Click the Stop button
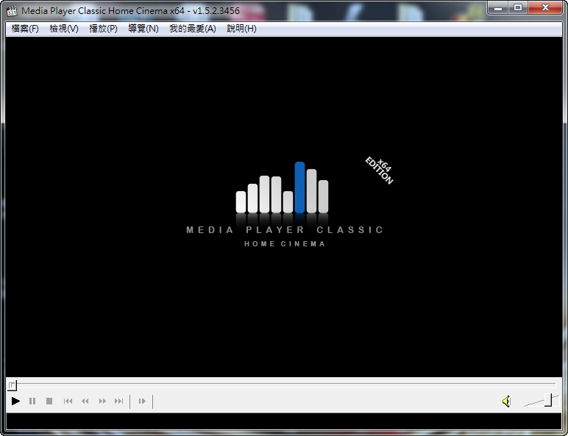 point(49,401)
